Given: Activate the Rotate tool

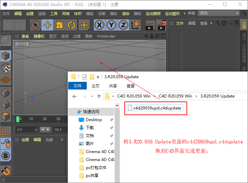Looking at the screenshot, I should click(x=71, y=25).
